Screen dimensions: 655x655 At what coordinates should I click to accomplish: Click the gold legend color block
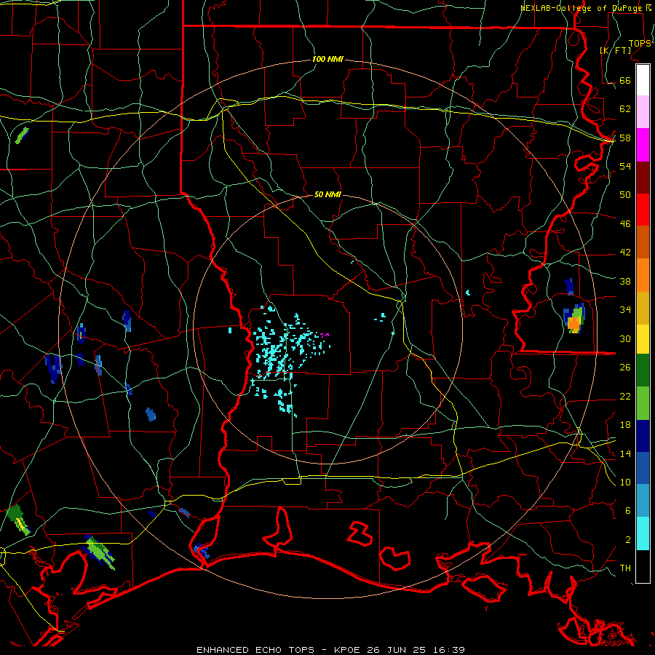[643, 308]
